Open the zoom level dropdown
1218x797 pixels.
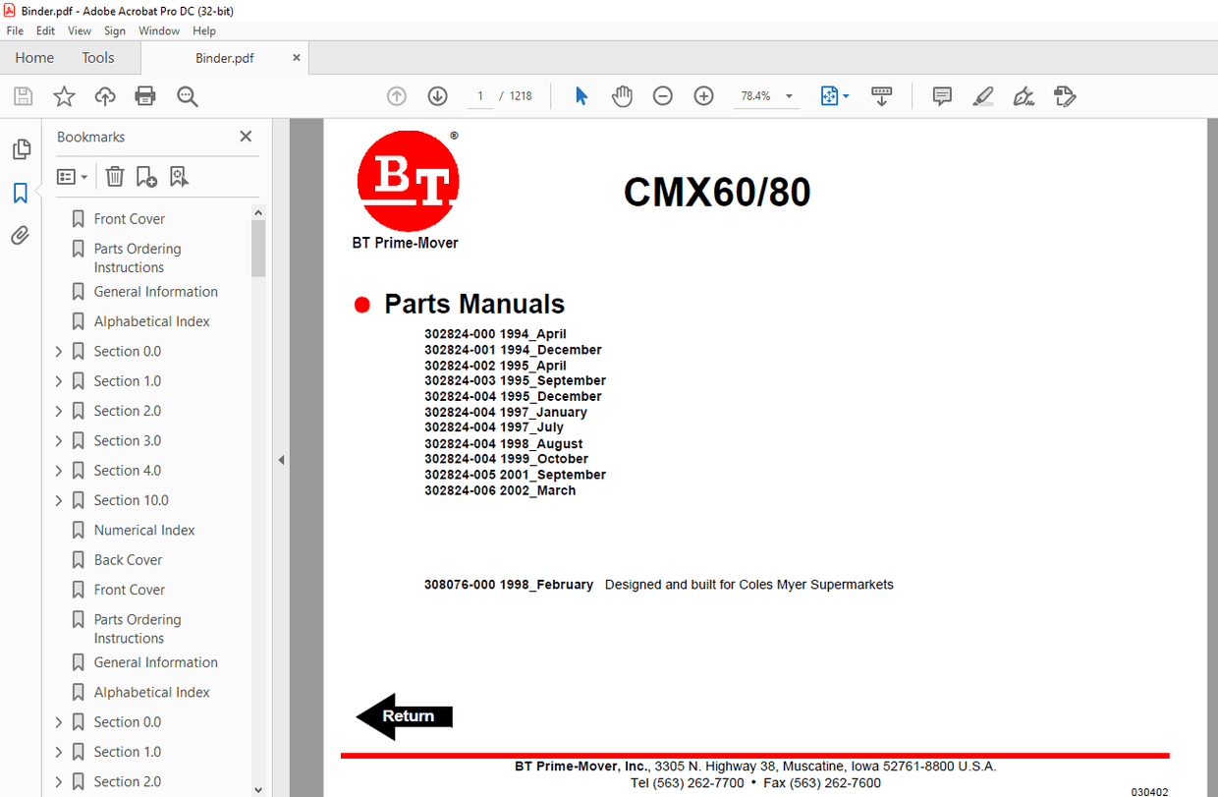point(788,95)
